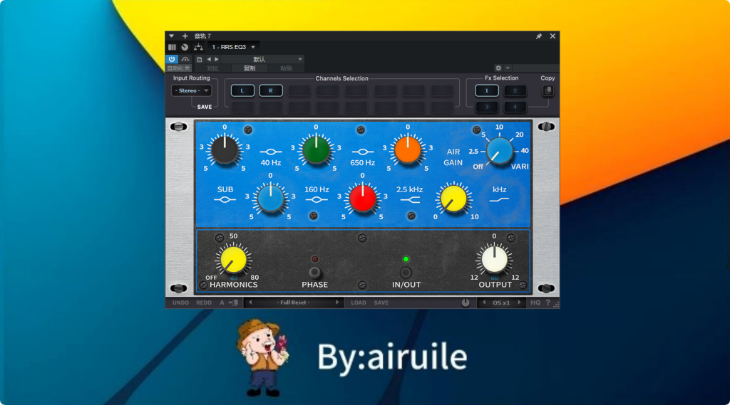
Task: Open the routing tree icon
Action: click(198, 47)
